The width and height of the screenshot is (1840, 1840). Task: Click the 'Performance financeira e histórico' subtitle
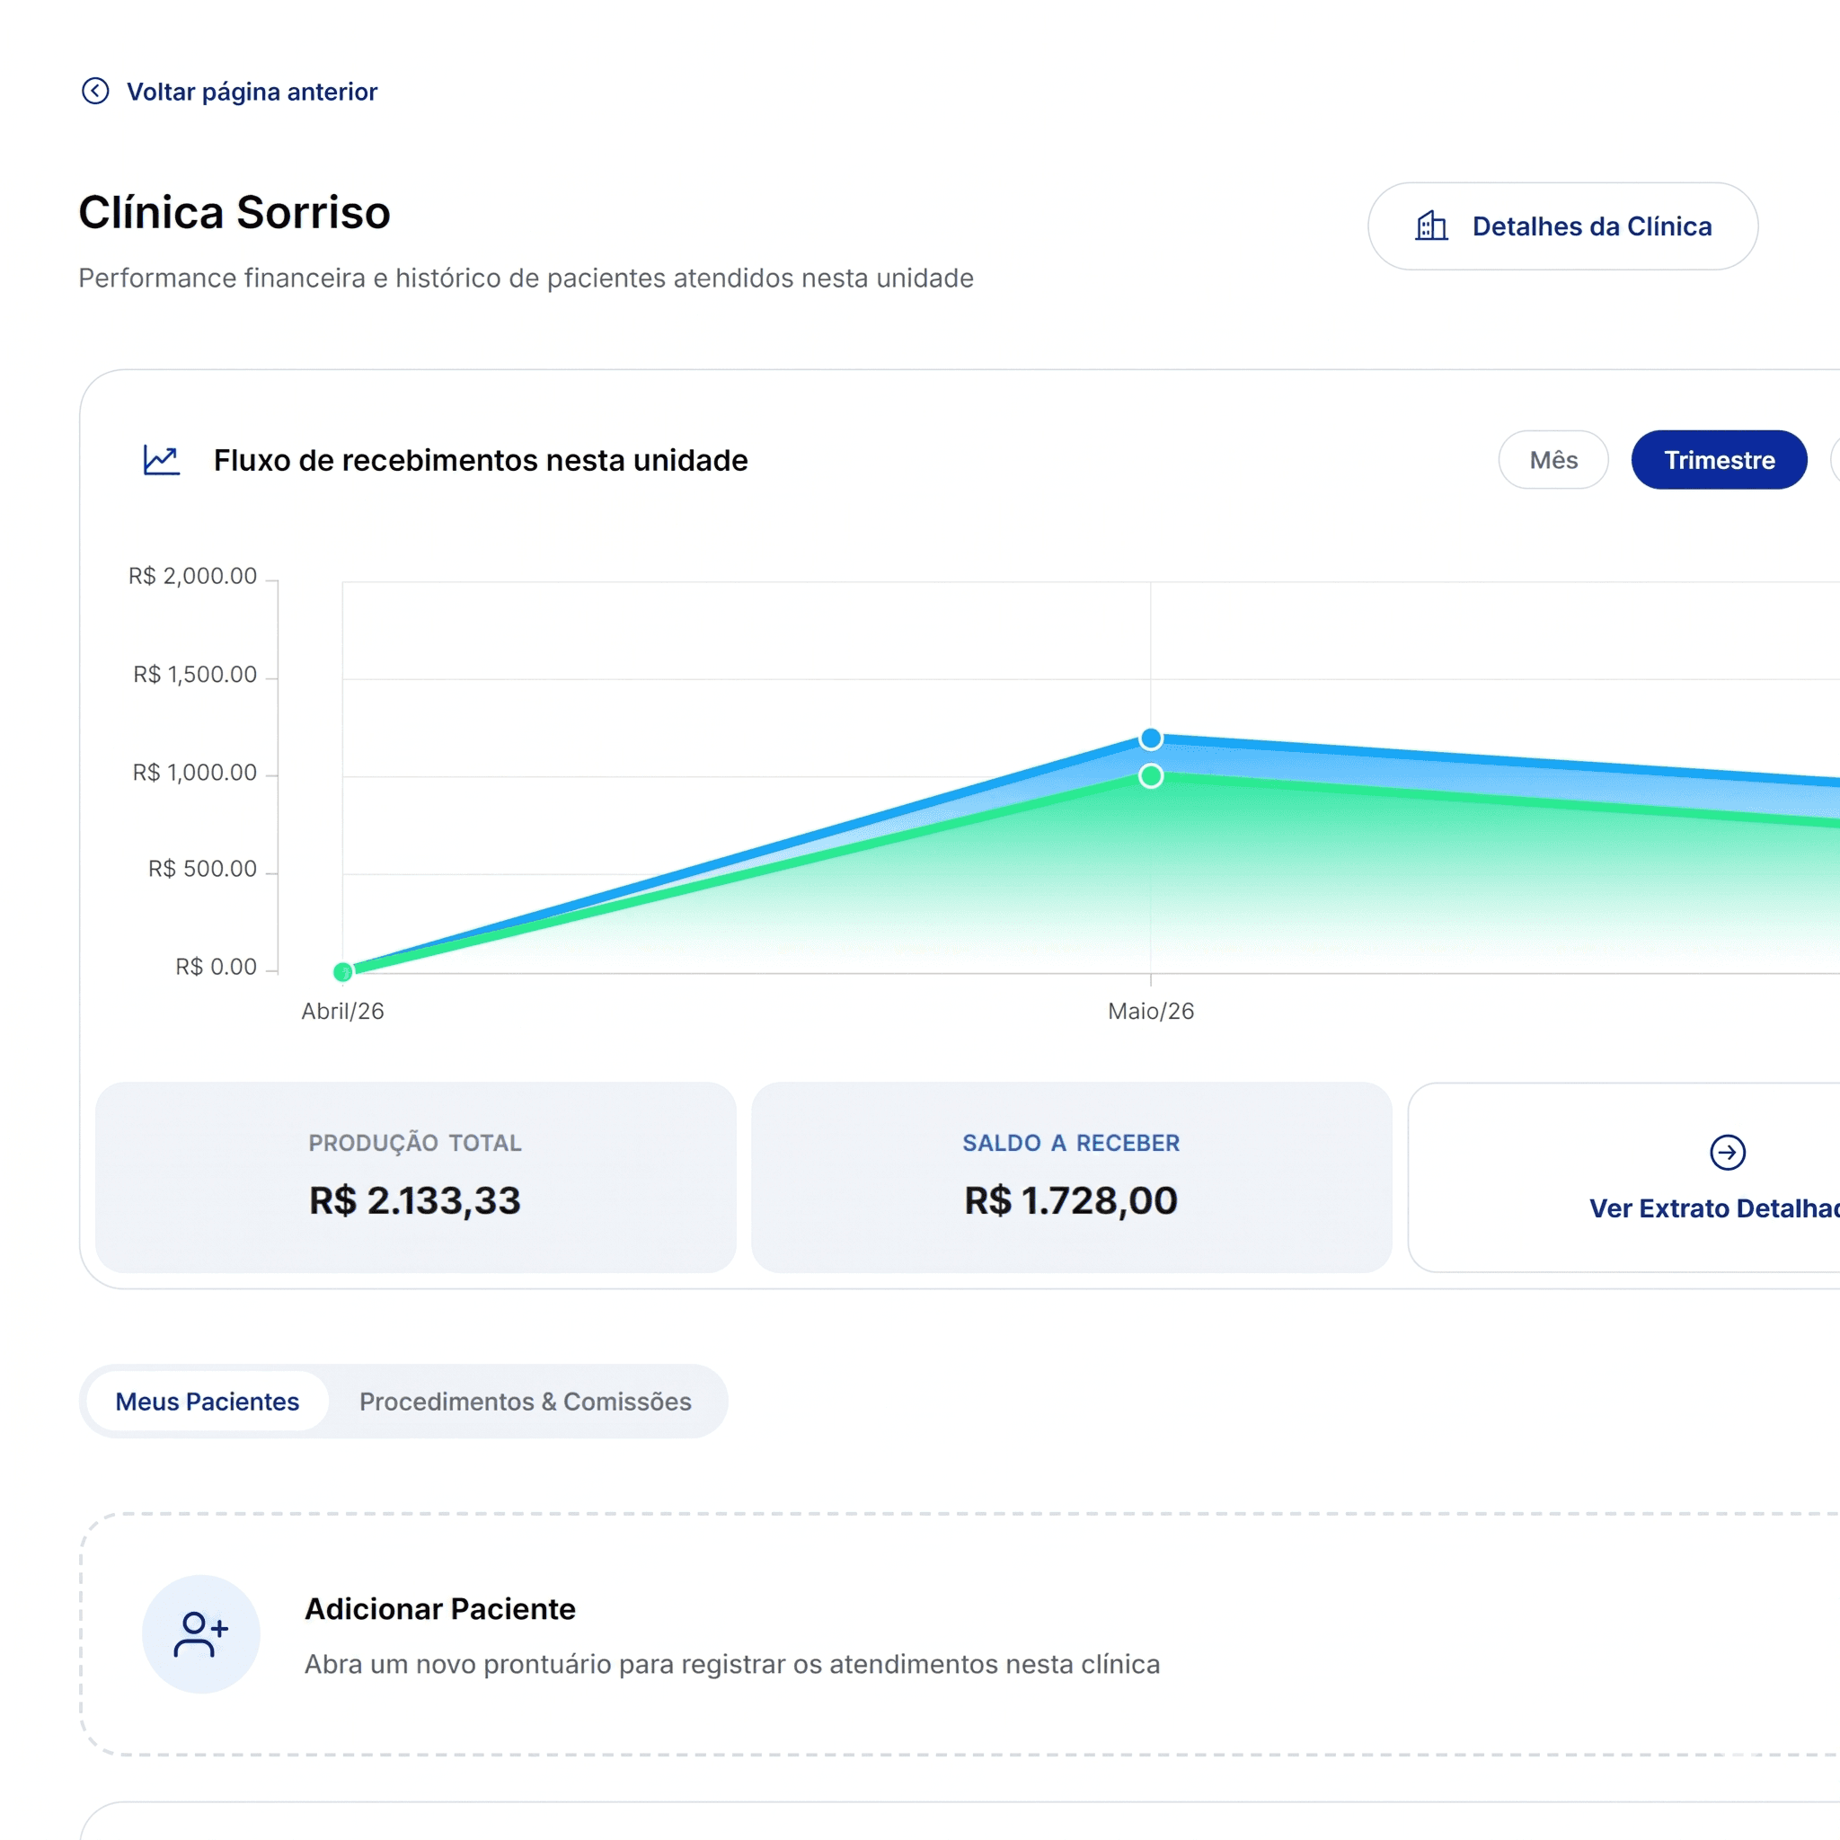click(x=526, y=279)
